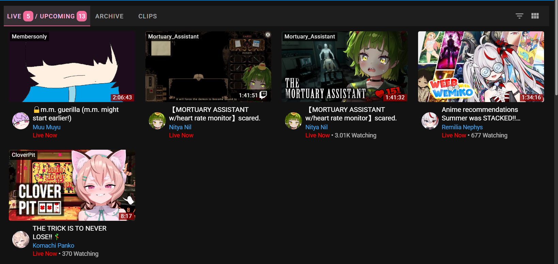The height and width of the screenshot is (264, 558).
Task: Visit Komachi Panko channel link
Action: point(53,245)
